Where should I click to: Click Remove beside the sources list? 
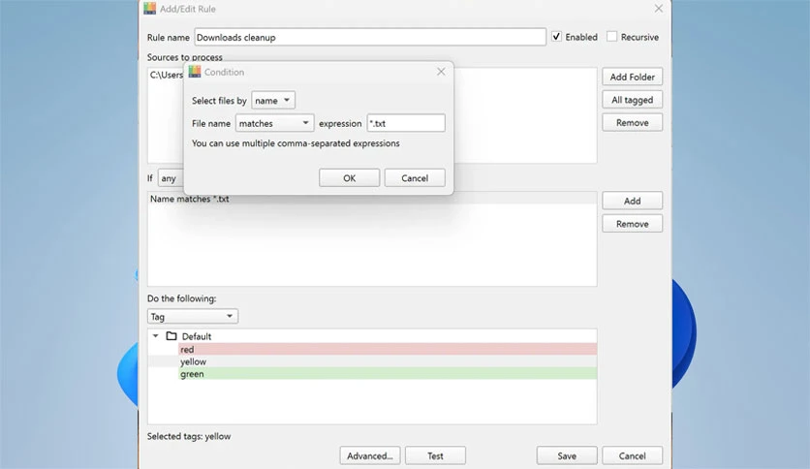click(633, 123)
